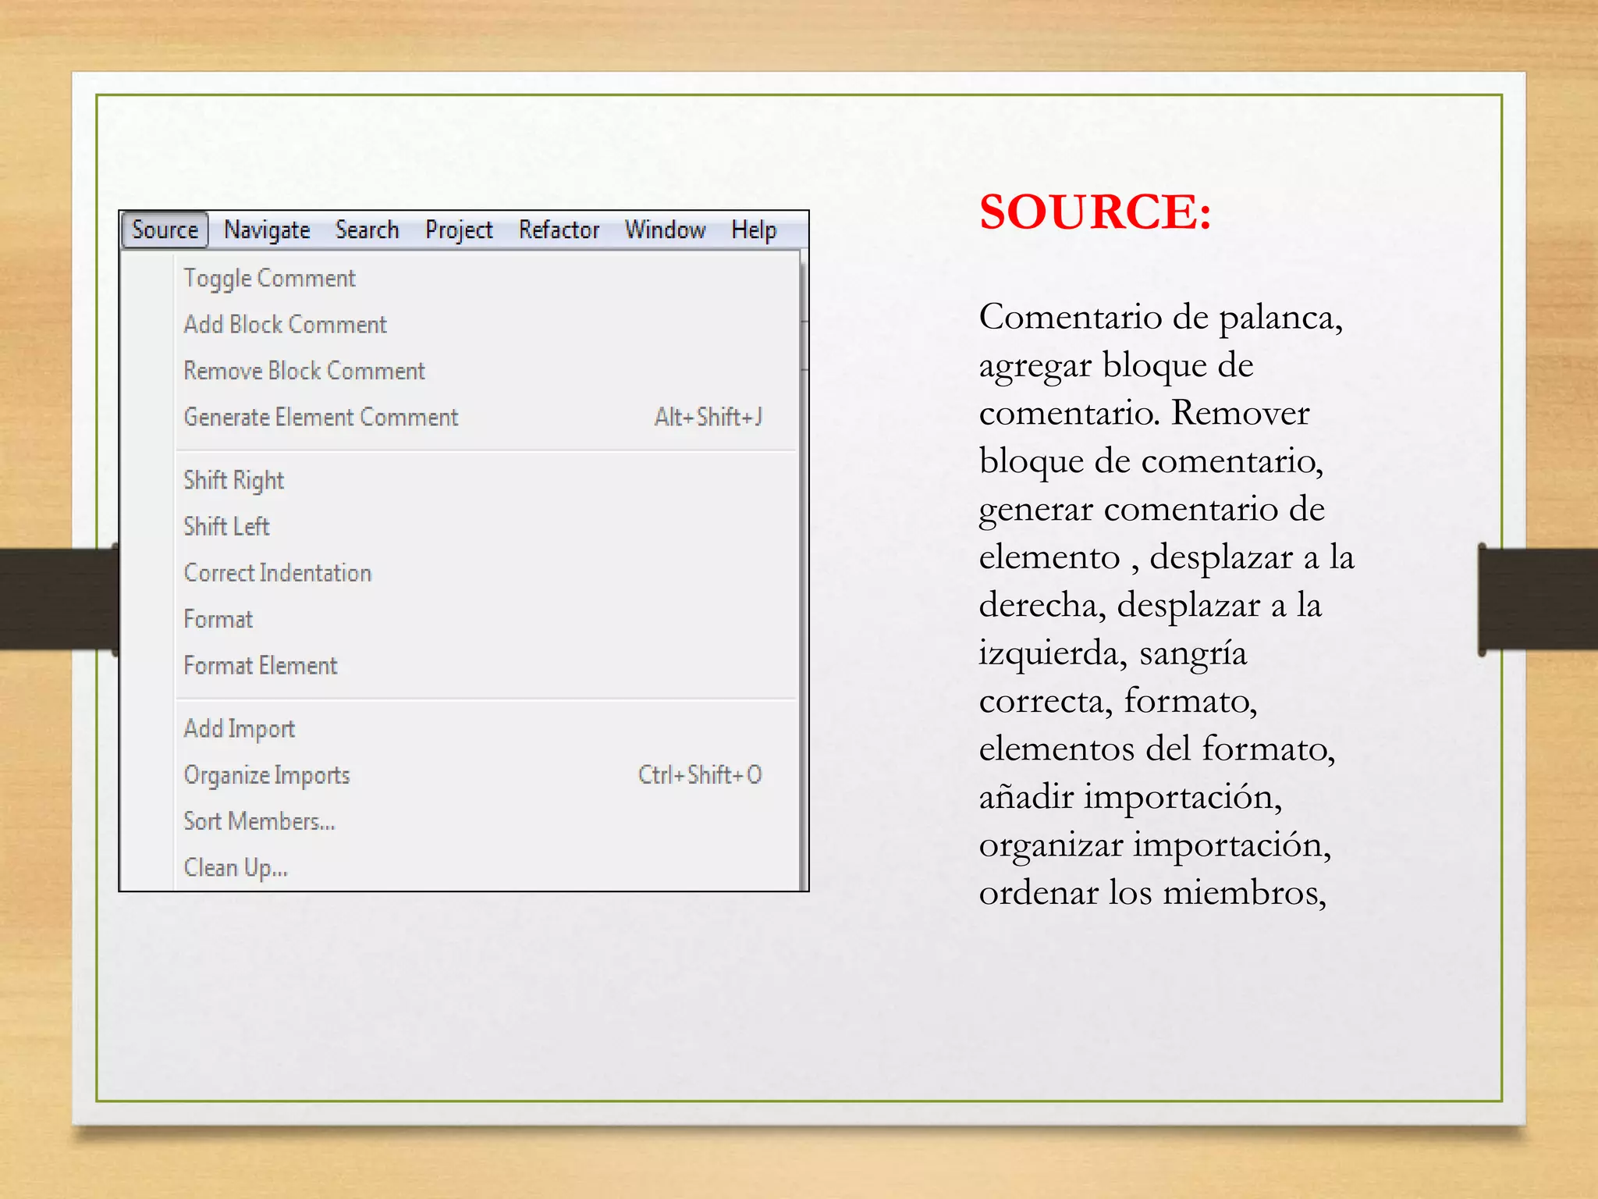Open the Window menu
This screenshot has height=1199, width=1598.
tap(665, 230)
